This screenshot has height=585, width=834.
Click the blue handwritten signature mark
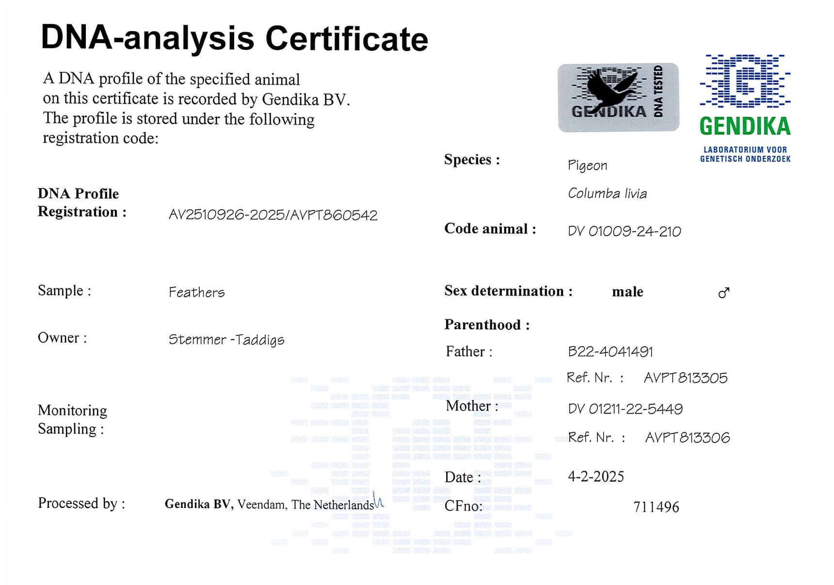378,500
